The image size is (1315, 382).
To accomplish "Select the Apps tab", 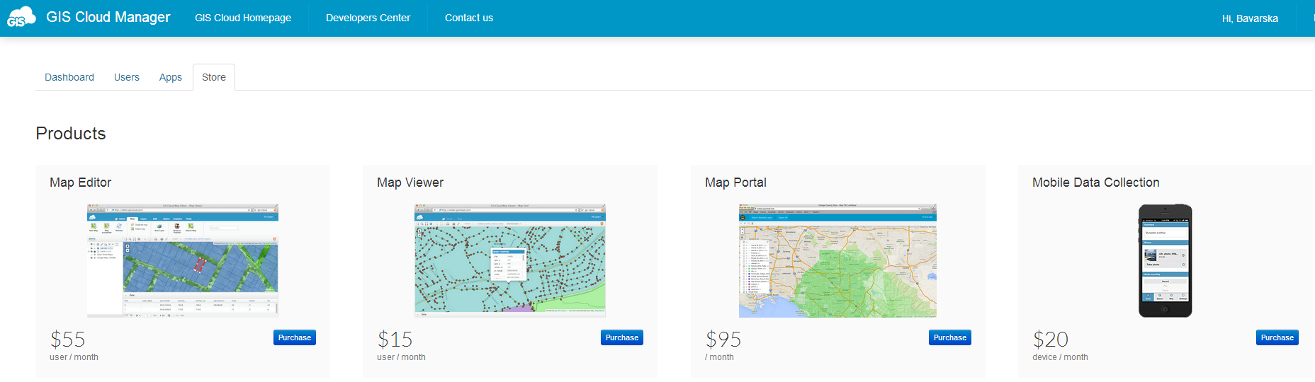I will click(x=170, y=77).
